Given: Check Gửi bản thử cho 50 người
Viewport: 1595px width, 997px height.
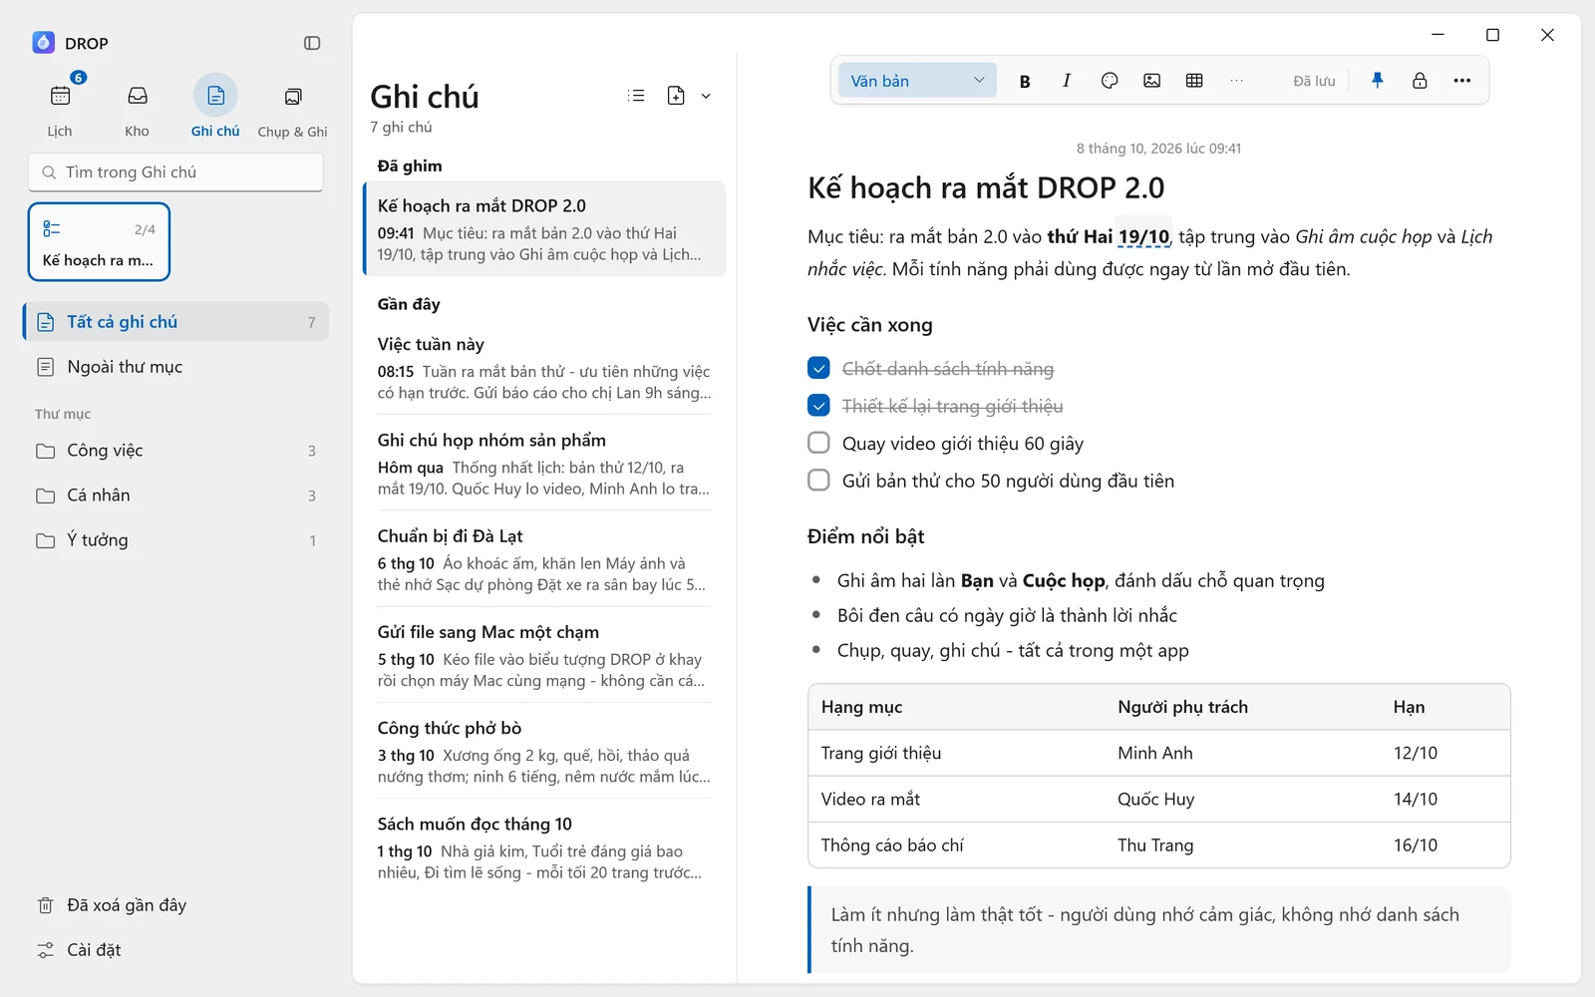Looking at the screenshot, I should (x=818, y=481).
